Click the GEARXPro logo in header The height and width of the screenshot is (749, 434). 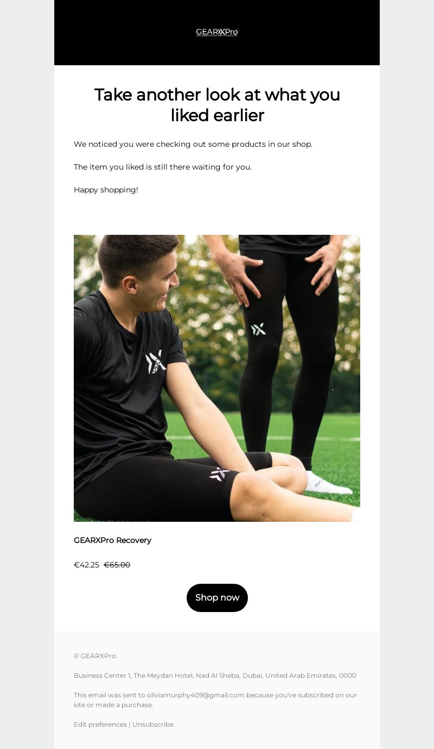217,33
